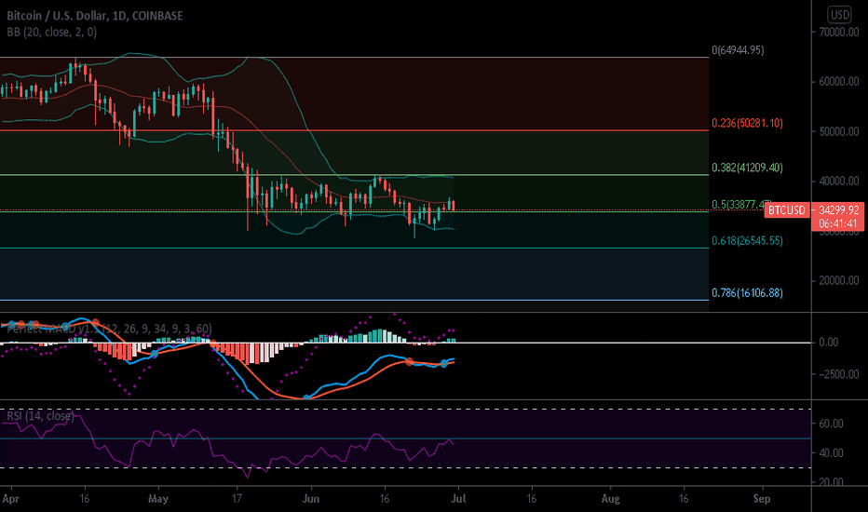The image size is (868, 512).
Task: Click the 40000.00 price axis label
Action: point(838,181)
